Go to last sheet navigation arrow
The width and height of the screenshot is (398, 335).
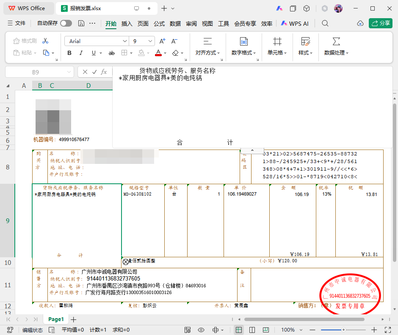click(36, 319)
